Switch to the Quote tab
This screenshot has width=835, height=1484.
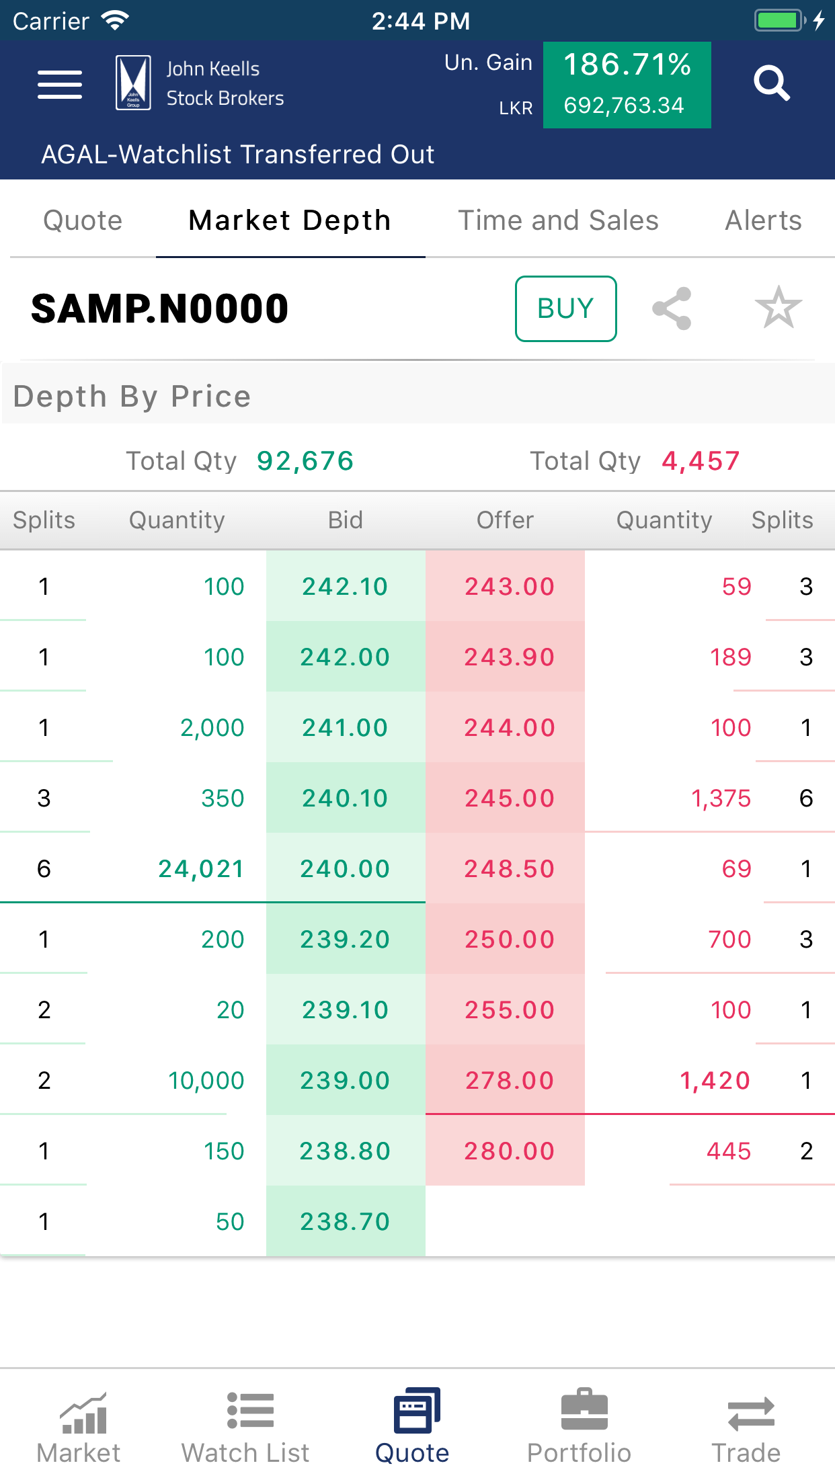pos(83,220)
